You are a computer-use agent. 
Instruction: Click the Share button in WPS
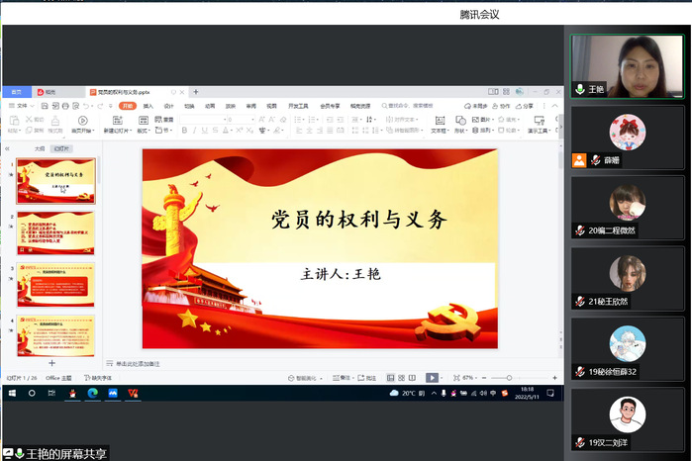525,106
